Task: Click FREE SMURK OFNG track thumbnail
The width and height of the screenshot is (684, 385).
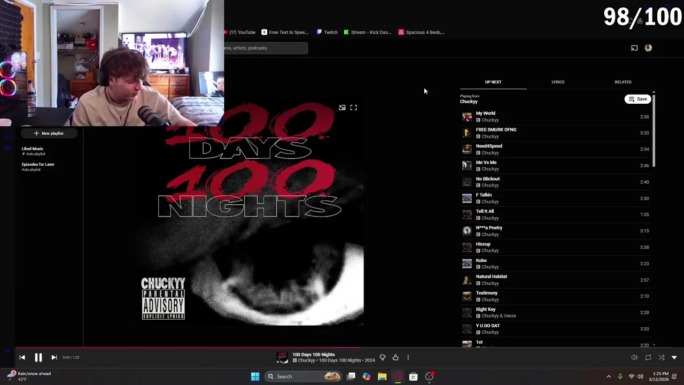Action: tap(467, 133)
